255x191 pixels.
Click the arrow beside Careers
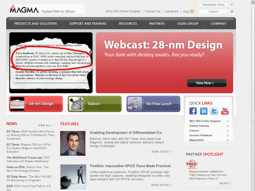[x=228, y=130]
